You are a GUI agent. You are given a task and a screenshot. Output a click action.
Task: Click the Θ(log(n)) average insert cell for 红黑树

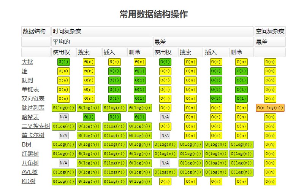(x=114, y=154)
